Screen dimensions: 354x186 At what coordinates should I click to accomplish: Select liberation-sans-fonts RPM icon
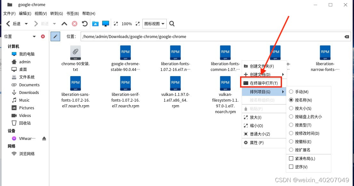[x=76, y=83]
